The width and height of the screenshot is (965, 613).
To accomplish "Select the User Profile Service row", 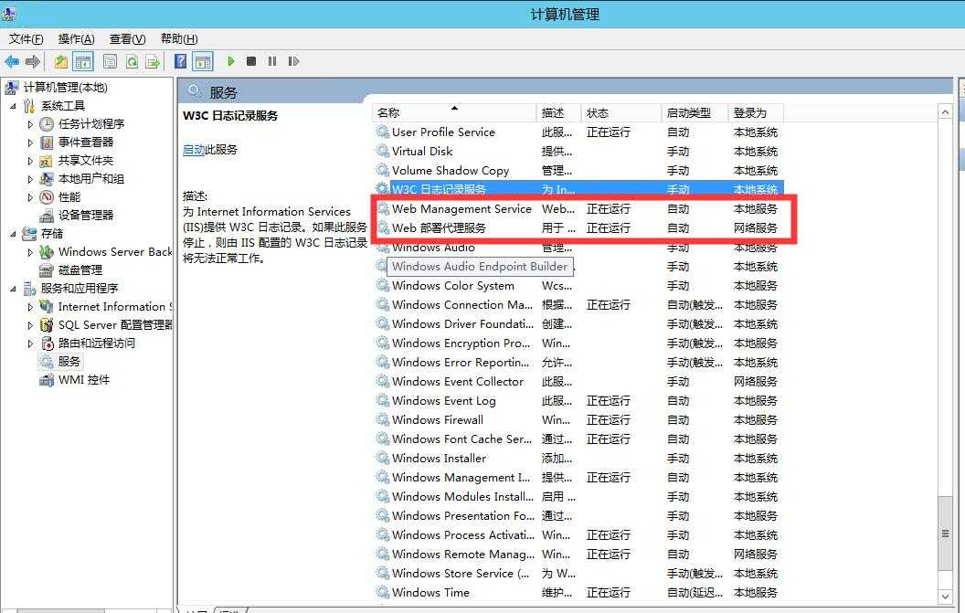I will (578, 132).
